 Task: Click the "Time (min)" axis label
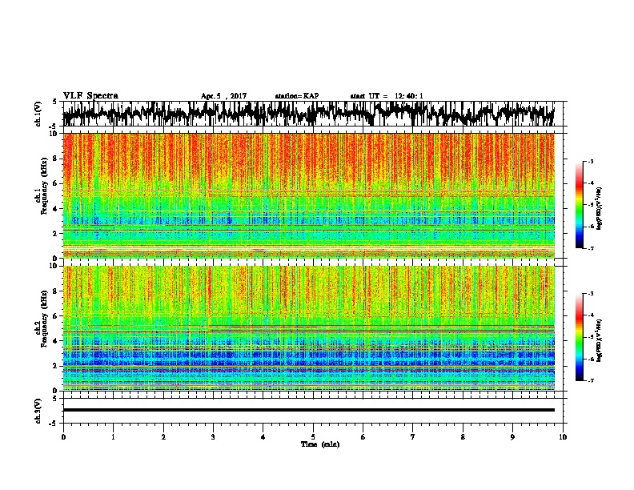coord(320,444)
